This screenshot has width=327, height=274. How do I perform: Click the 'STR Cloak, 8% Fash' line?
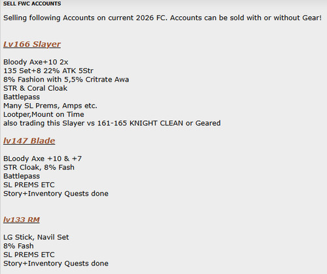click(39, 167)
